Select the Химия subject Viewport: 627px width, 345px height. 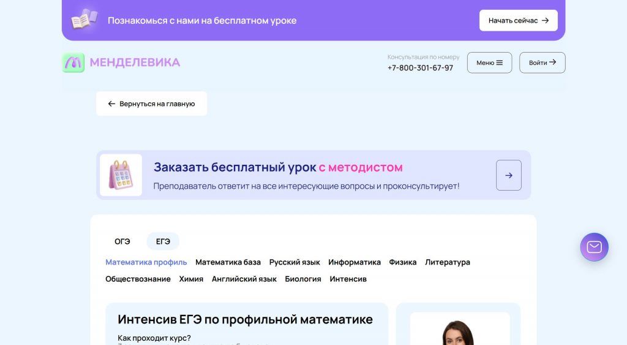point(191,279)
